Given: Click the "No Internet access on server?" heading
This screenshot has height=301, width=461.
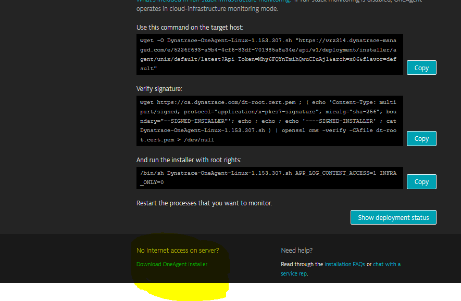Looking at the screenshot, I should (177, 251).
